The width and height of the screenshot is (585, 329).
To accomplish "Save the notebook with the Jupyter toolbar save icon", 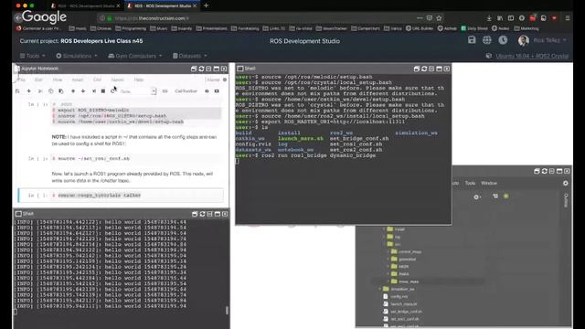I will 17,91.
